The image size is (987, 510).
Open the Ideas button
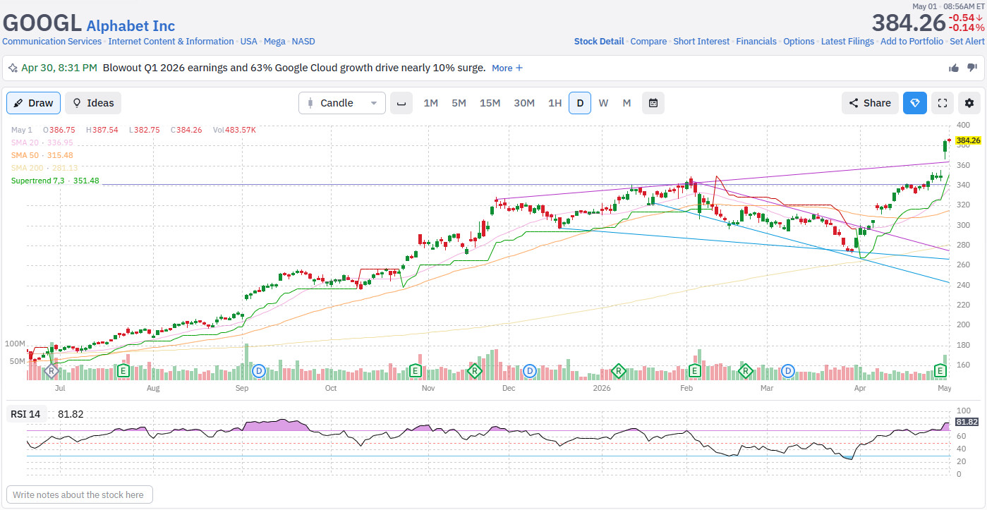point(93,103)
